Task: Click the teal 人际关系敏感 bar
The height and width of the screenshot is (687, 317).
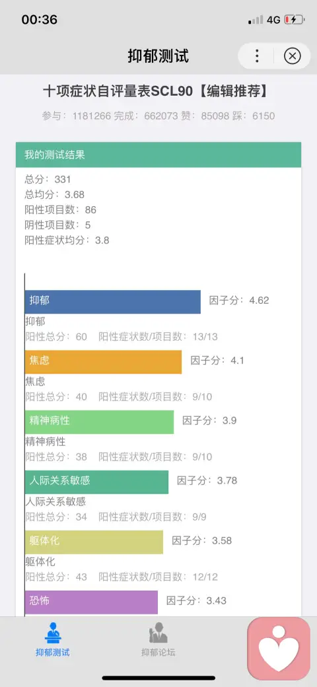Action: [97, 482]
